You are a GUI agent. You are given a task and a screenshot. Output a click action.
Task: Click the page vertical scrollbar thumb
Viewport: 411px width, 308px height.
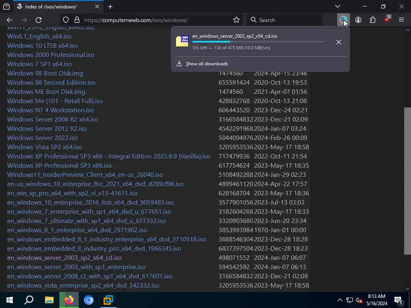407,181
